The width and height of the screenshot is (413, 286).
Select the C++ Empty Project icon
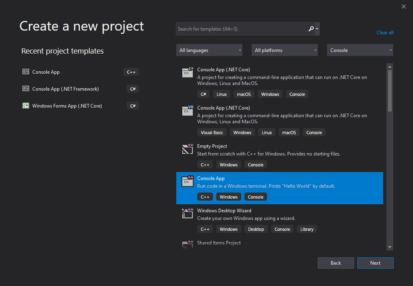tap(188, 149)
